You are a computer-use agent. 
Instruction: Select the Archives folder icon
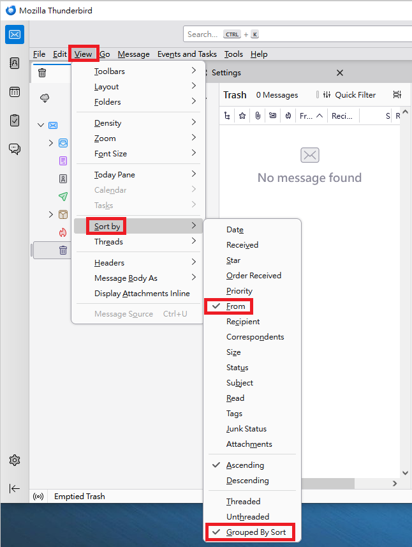63,214
